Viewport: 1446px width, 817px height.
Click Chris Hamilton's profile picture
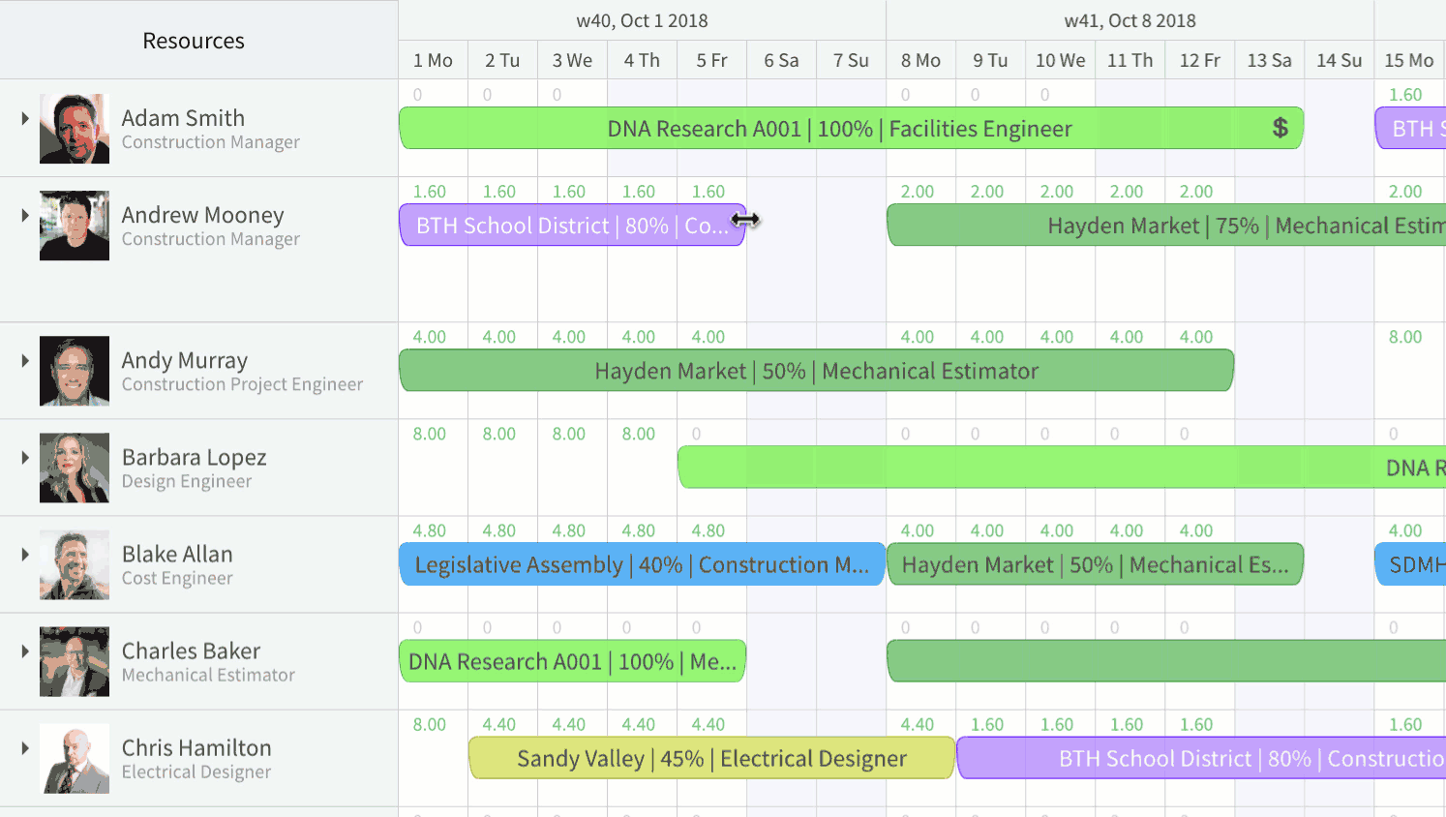[75, 758]
